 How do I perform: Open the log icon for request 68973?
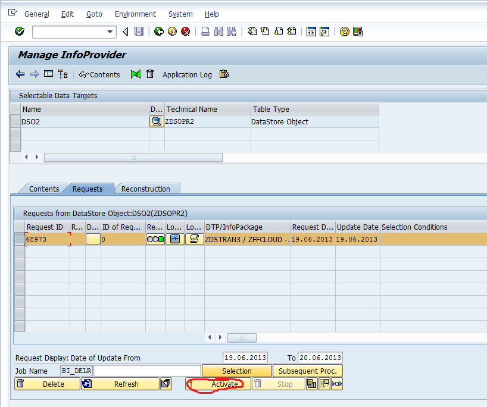[x=193, y=239]
